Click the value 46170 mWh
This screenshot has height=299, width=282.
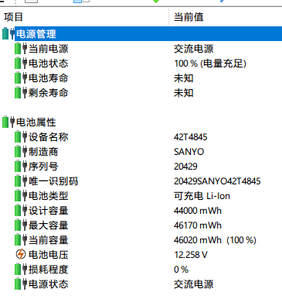198,225
